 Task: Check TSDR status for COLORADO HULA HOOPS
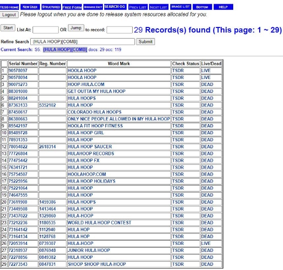pos(177,112)
